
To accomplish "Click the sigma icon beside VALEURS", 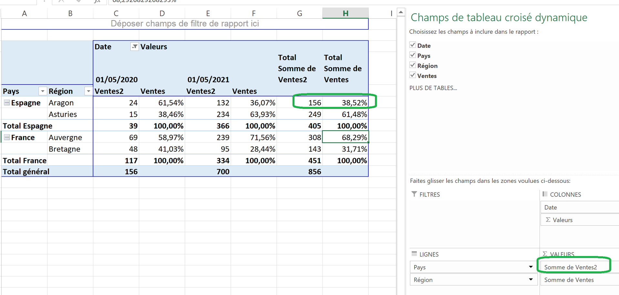I will point(544,254).
